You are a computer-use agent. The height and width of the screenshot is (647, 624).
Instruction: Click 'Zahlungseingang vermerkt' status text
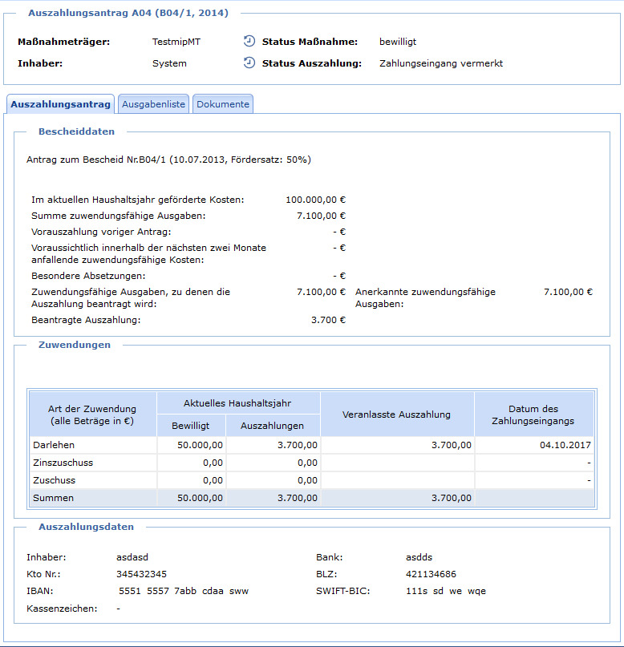click(x=441, y=63)
